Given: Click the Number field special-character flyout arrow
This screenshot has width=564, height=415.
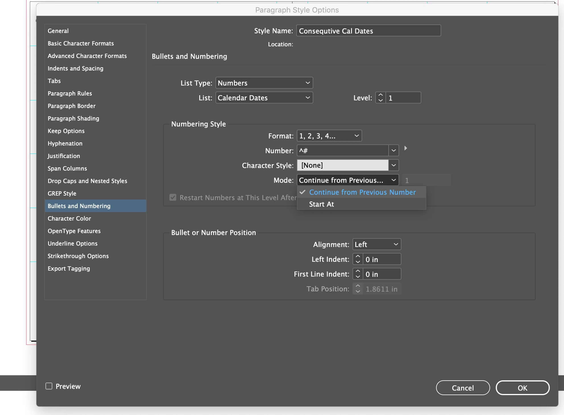Looking at the screenshot, I should point(406,148).
